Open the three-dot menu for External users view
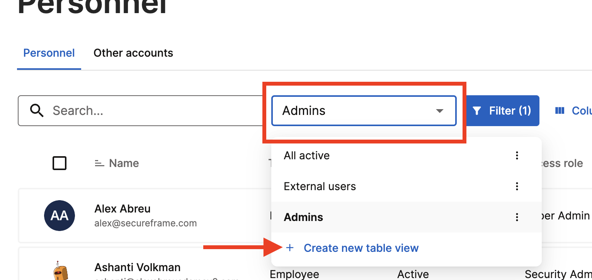Screen dimensions: 592x280 tap(517, 186)
